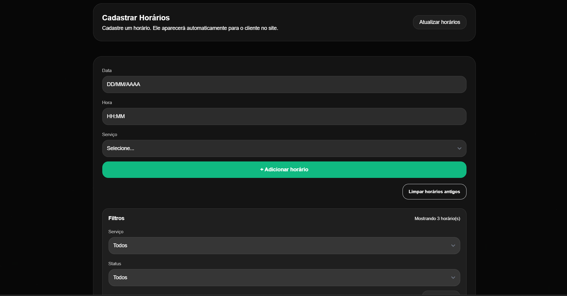567x296 pixels.
Task: Click the 'Status' filter label
Action: pos(115,264)
